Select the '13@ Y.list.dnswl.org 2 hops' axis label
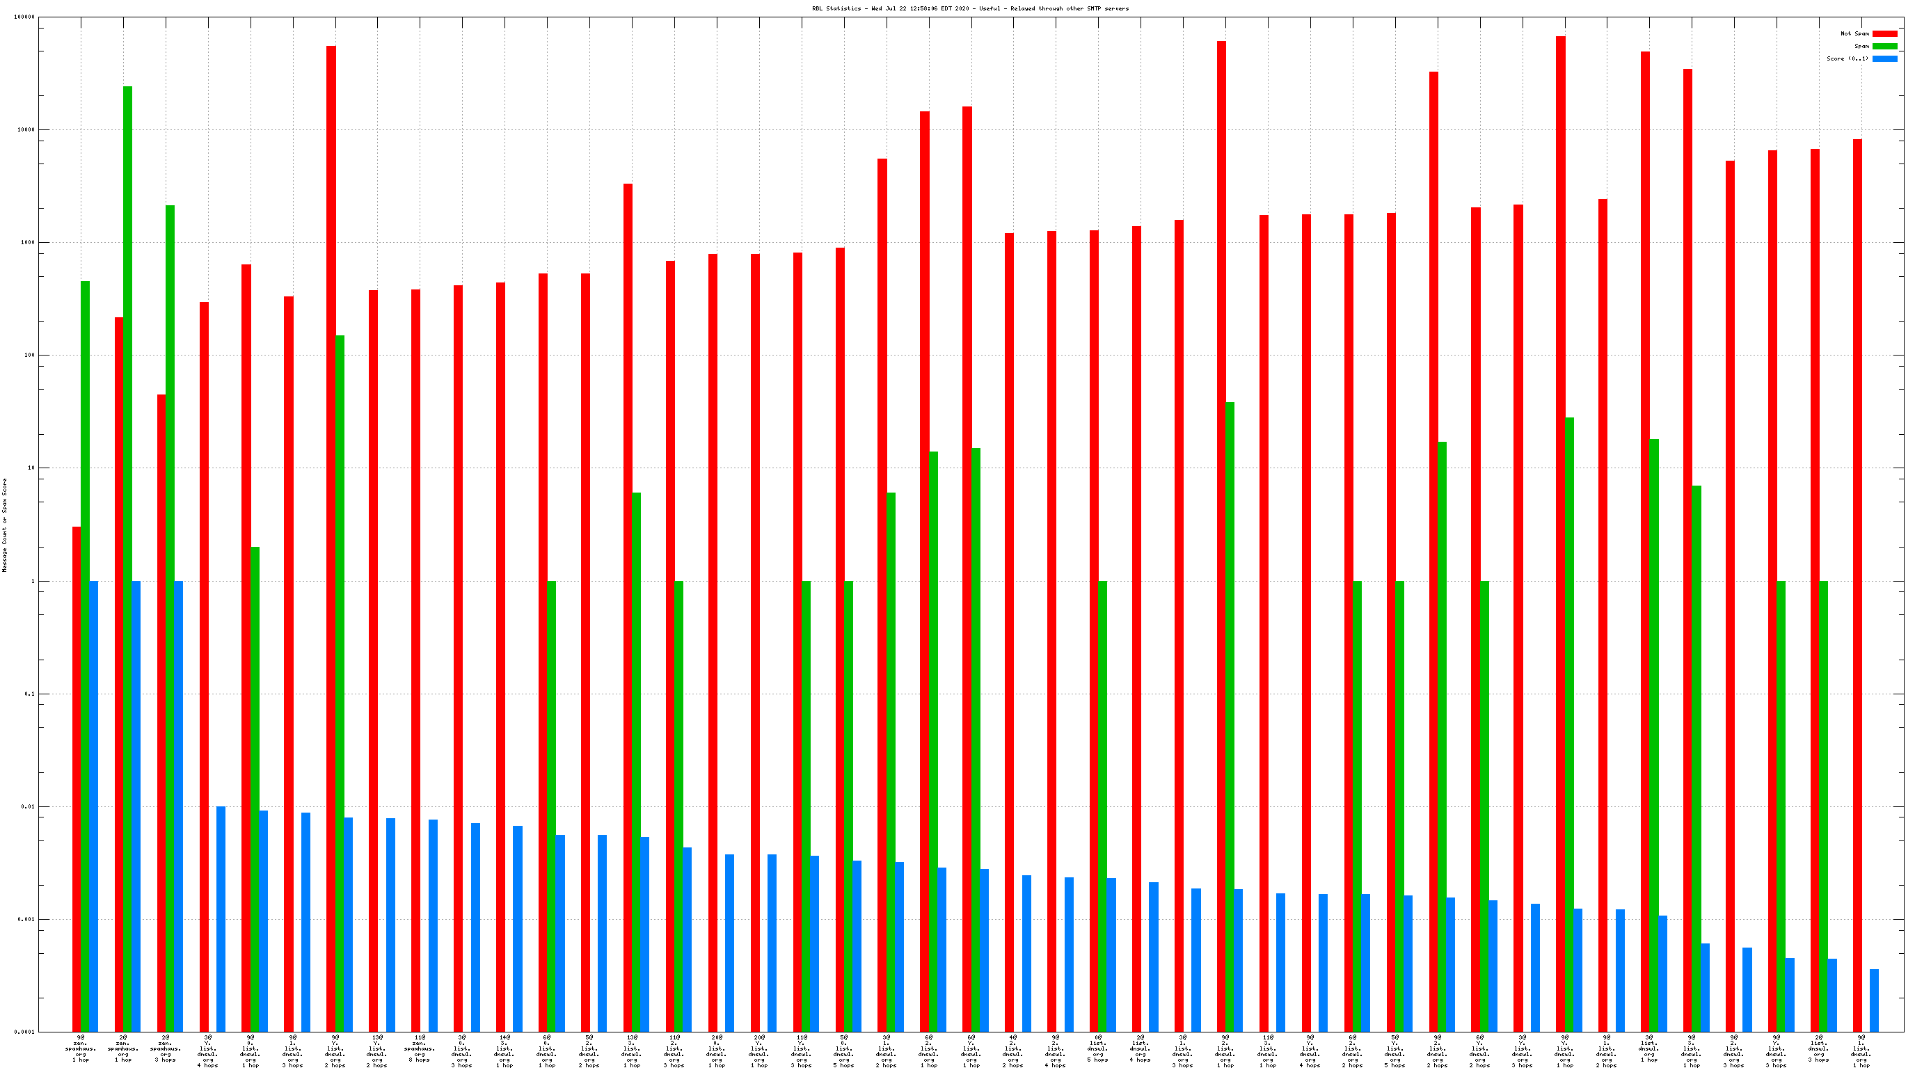Viewport: 1915px width, 1077px height. 377,1051
